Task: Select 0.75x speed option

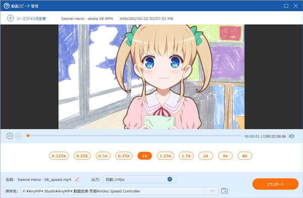Action: [124, 156]
